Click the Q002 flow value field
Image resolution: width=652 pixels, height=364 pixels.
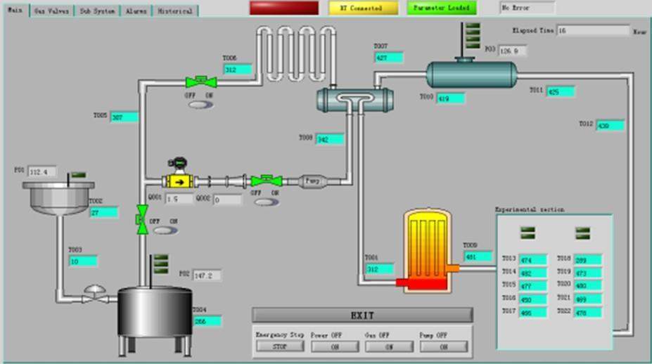(x=227, y=200)
